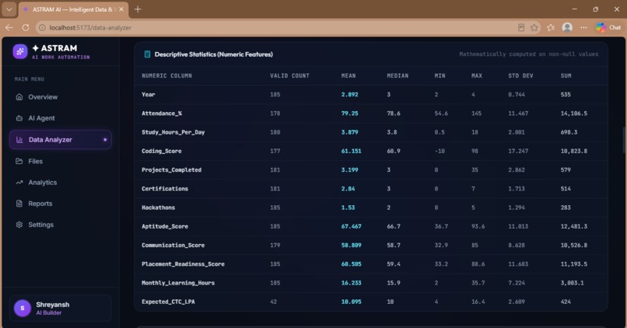627x328 pixels.
Task: Reload the page with refresh icon
Action: click(x=26, y=27)
